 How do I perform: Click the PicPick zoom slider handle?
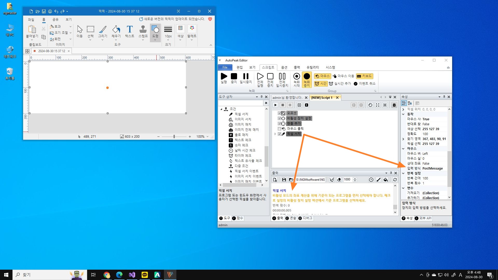[x=174, y=137]
